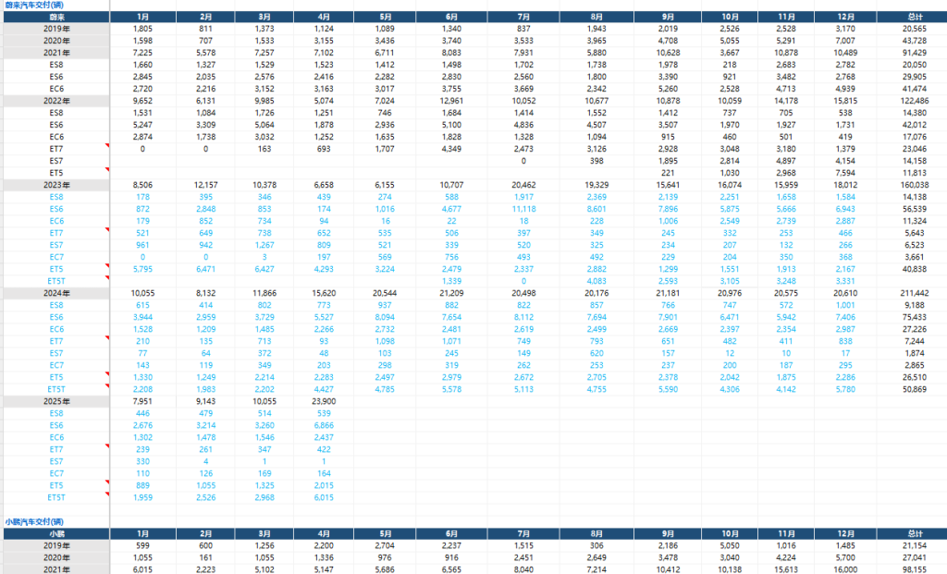
Task: Click the 1月 header in the NIO table
Action: coord(141,17)
